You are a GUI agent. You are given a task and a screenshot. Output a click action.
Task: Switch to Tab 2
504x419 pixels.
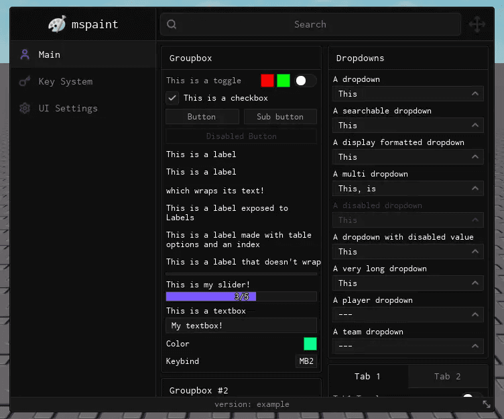click(448, 376)
